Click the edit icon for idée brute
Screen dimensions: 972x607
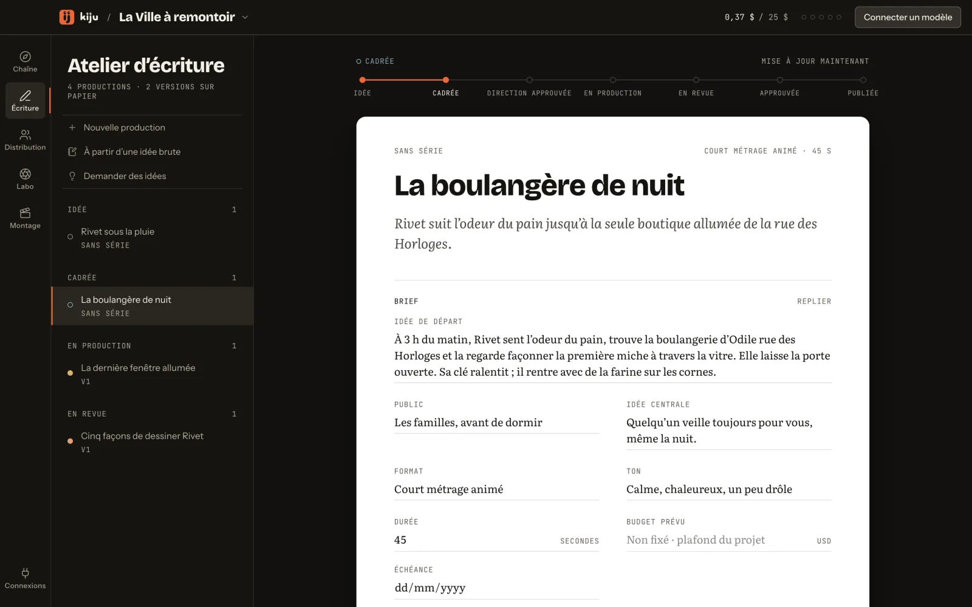point(72,152)
